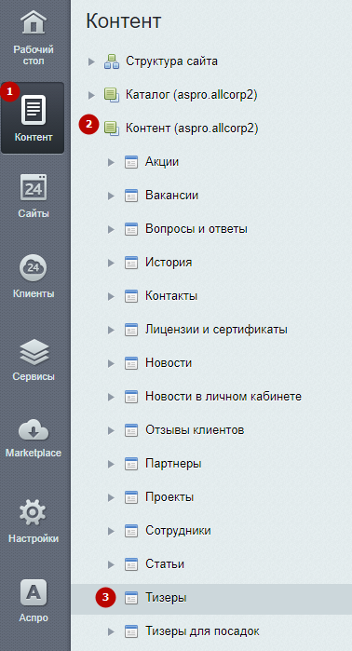The height and width of the screenshot is (651, 352).
Task: Expand the Партнеры tree arrow
Action: pos(111,464)
